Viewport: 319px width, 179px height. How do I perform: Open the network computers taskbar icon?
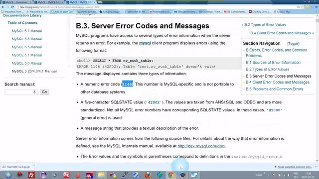125,175
